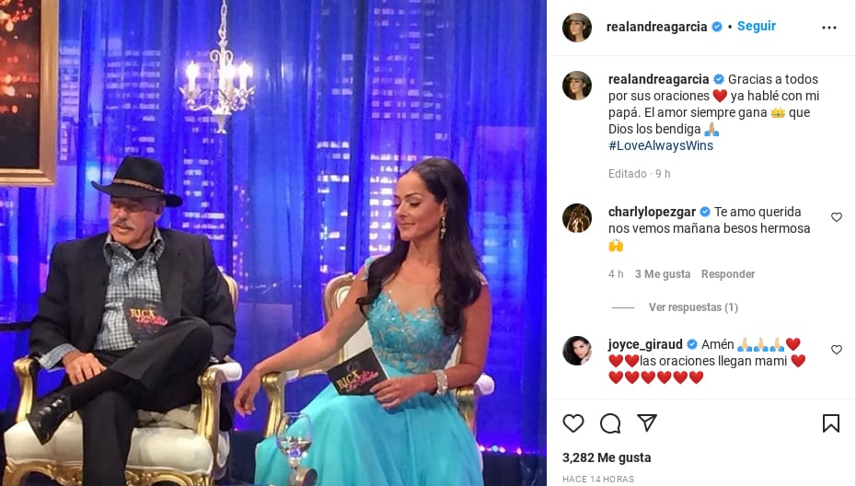The width and height of the screenshot is (856, 486).
Task: Open charlylopezgar's profile avatar
Action: tap(577, 218)
